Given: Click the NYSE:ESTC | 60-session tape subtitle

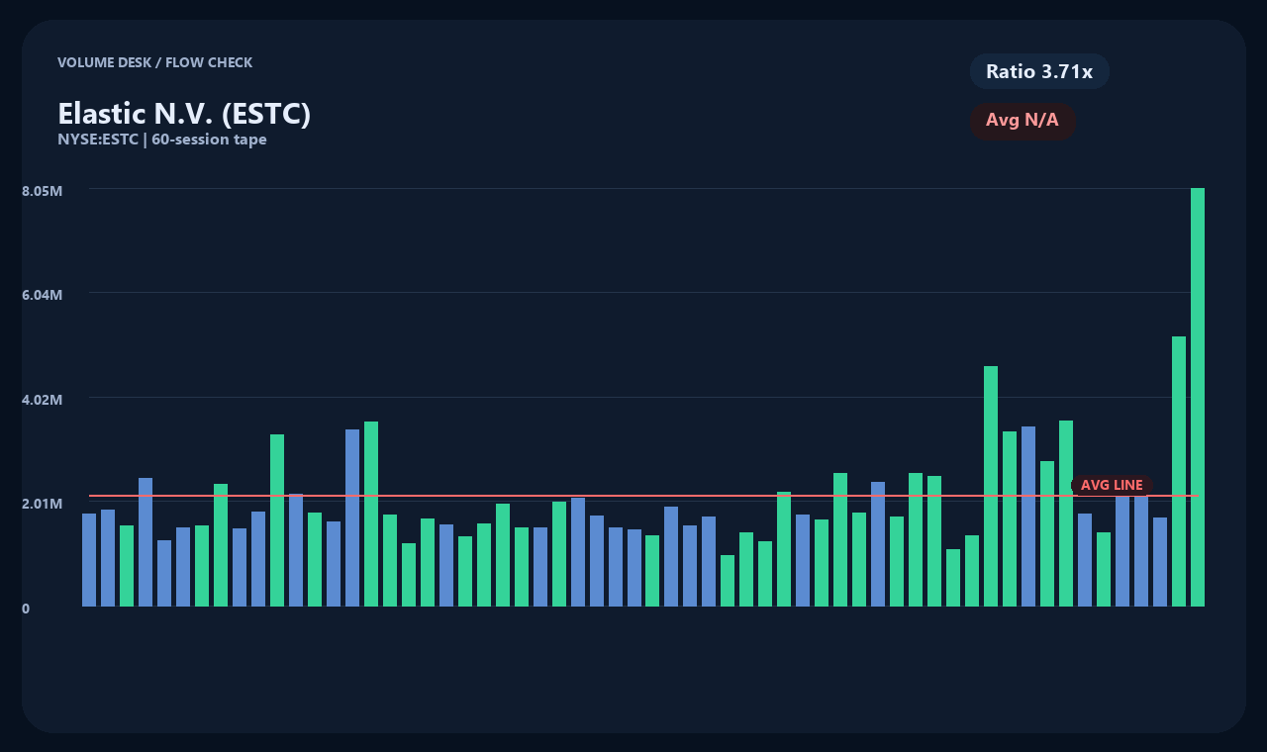Looking at the screenshot, I should (162, 140).
